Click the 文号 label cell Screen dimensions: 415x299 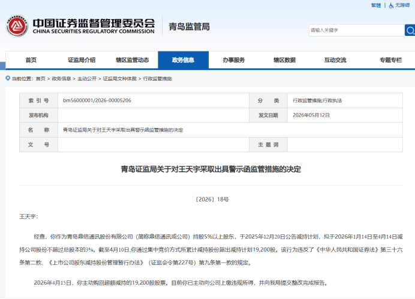[38, 145]
